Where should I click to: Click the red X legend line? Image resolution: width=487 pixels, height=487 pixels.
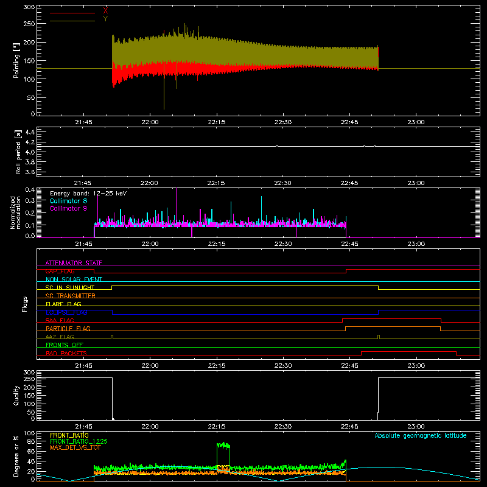click(72, 13)
